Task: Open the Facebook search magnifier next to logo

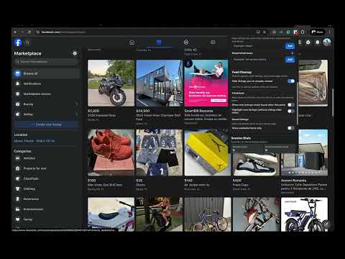Action: click(27, 42)
